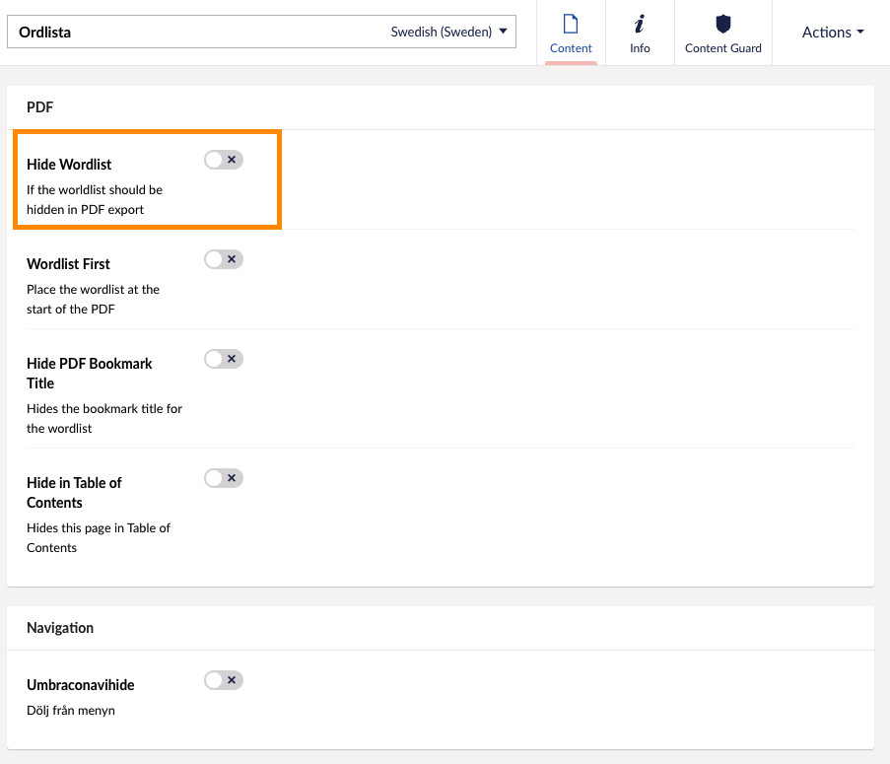Open the Content Guard tab label
890x764 pixels.
(x=723, y=48)
